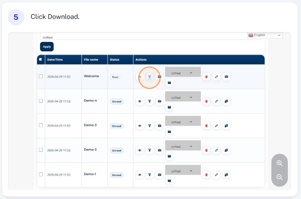The width and height of the screenshot is (301, 199).
Task: Delete the Demo-4 file
Action: (x=206, y=101)
